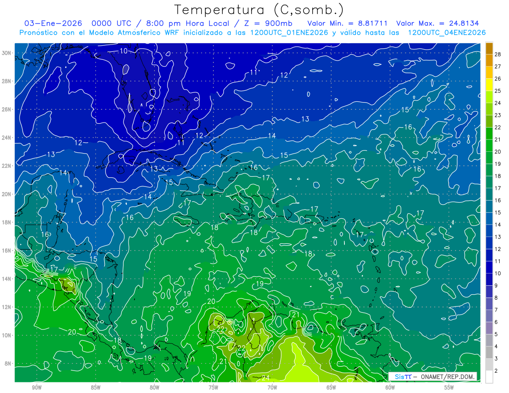Select the date text "03-Ene-2026"

pos(53,23)
